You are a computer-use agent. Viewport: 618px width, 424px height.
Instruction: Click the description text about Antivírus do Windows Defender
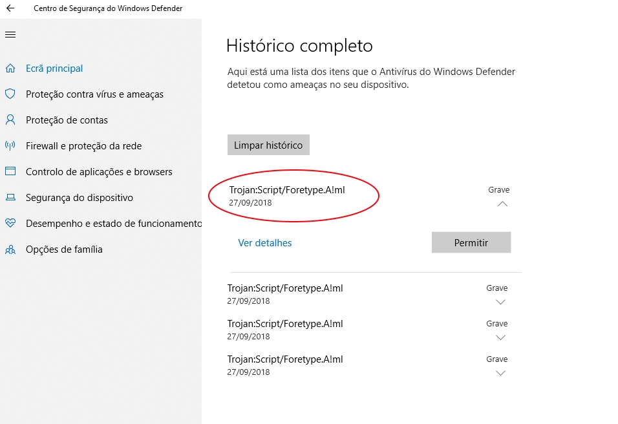pos(371,78)
